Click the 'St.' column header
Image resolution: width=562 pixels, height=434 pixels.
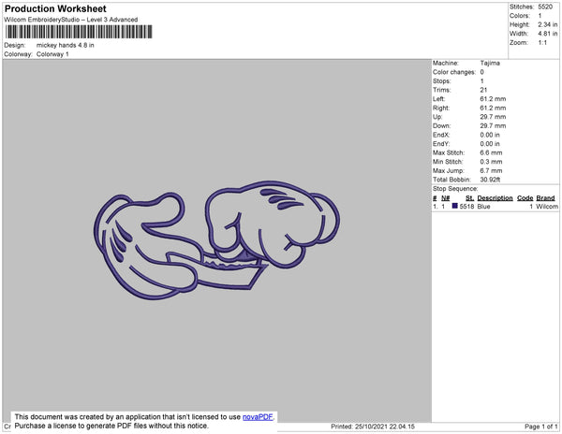click(x=469, y=198)
